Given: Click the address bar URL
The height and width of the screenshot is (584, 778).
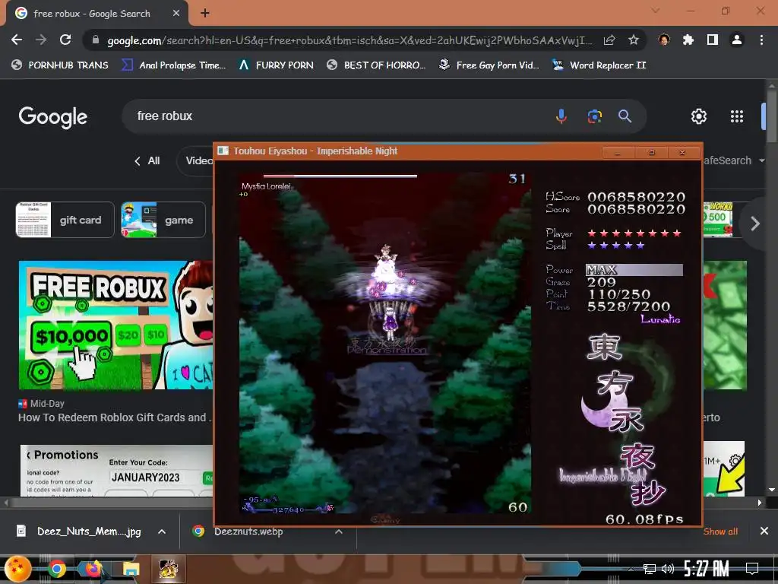Looking at the screenshot, I should pyautogui.click(x=349, y=40).
